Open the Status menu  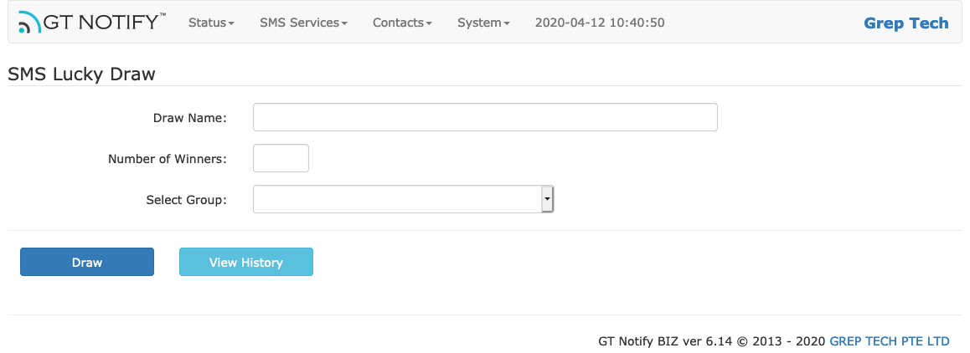(x=212, y=23)
